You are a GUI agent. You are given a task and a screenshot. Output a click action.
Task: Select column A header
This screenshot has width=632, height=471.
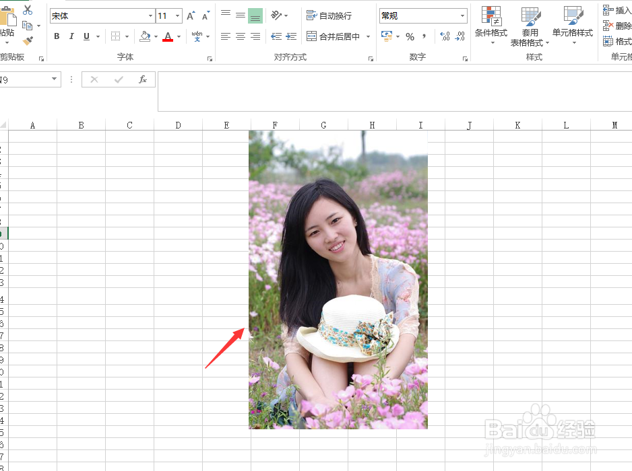[x=32, y=125]
